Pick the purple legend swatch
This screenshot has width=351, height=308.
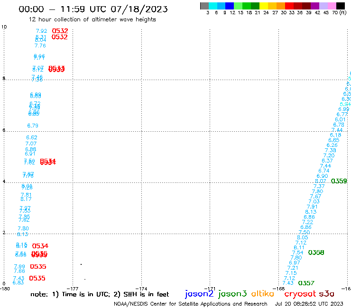[x=315, y=6]
